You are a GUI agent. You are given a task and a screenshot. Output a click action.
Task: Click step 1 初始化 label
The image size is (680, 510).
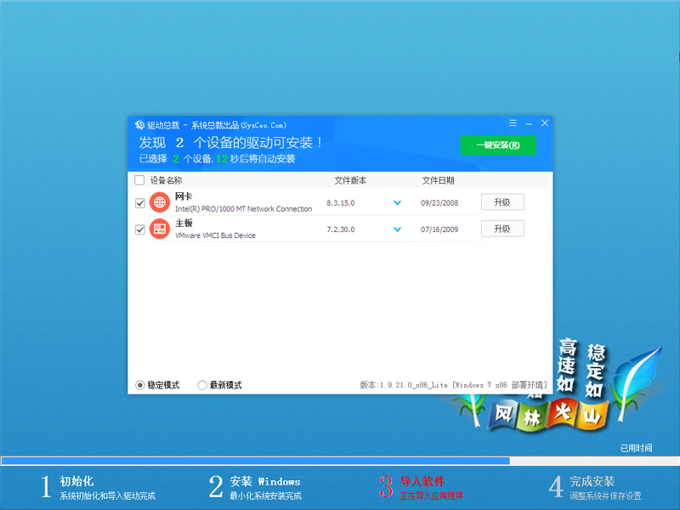pyautogui.click(x=76, y=481)
